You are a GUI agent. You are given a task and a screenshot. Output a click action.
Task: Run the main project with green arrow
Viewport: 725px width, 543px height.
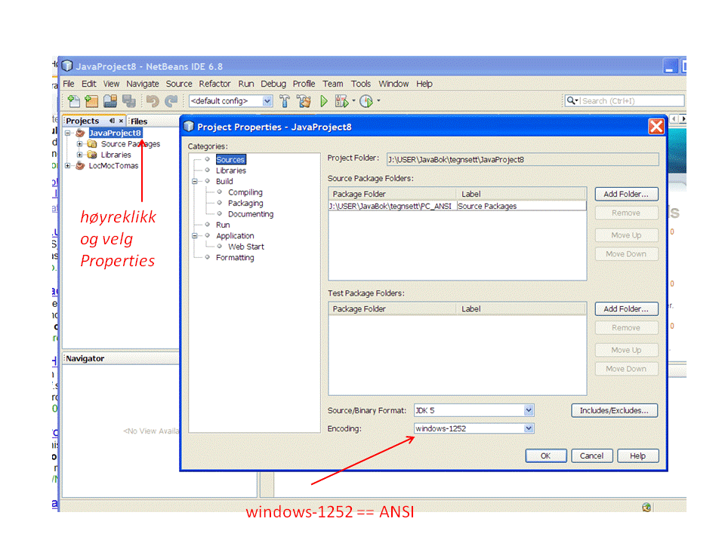tap(324, 100)
